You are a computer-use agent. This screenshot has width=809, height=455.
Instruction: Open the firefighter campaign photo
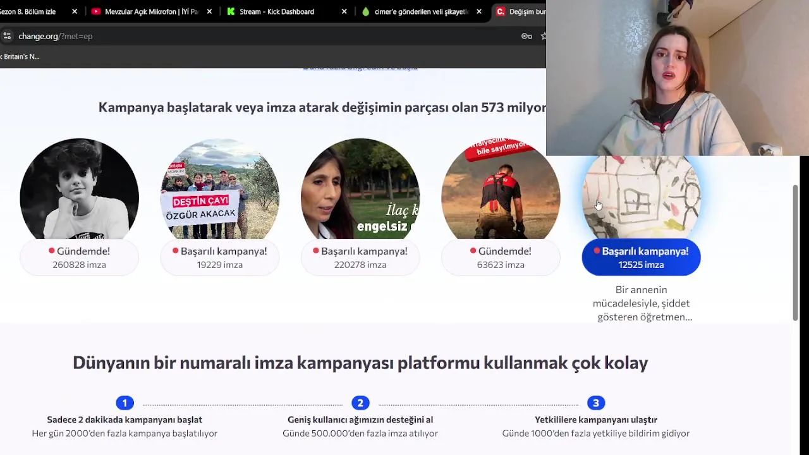tap(500, 189)
